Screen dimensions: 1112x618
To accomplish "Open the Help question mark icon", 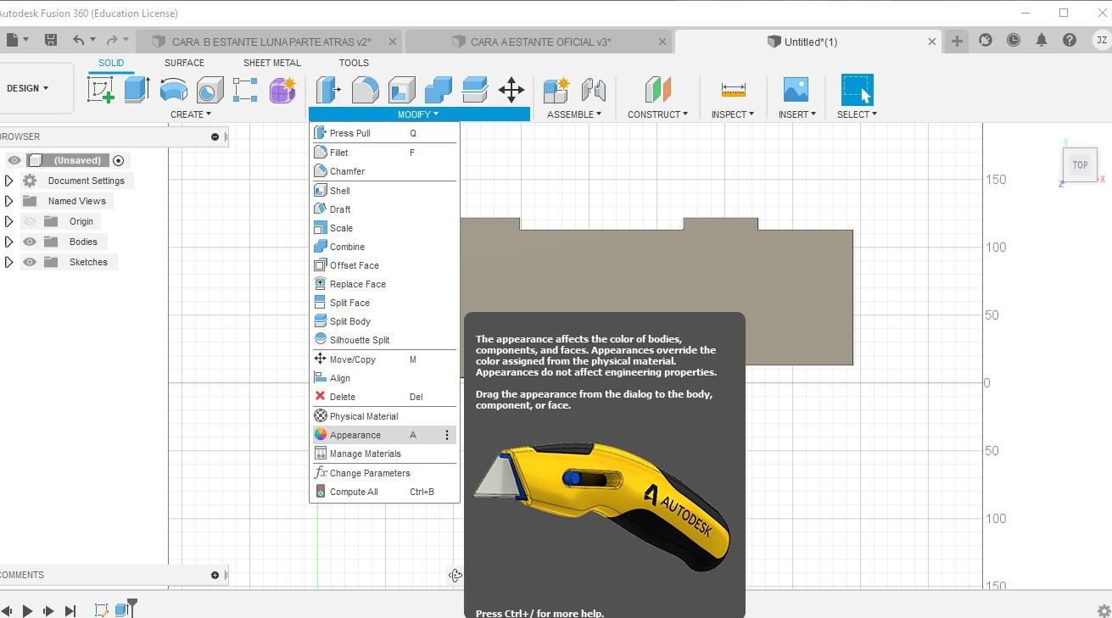I will click(1070, 40).
